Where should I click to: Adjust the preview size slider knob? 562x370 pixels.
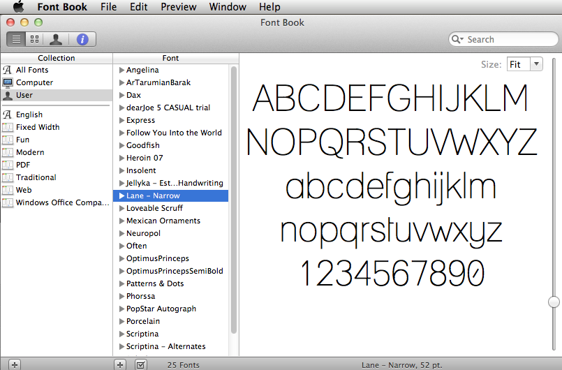coord(554,302)
